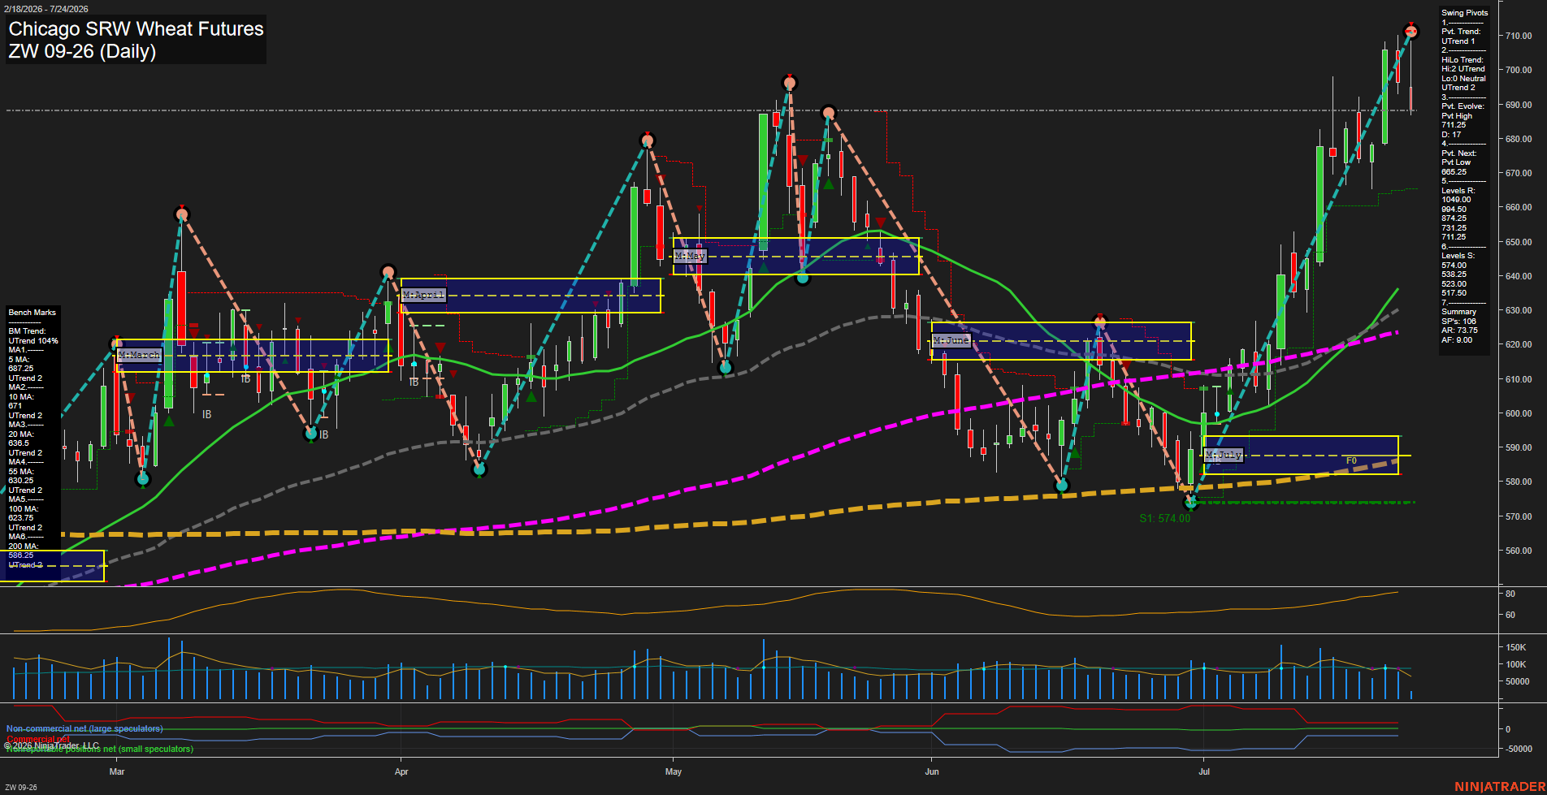Click the Apr label on the time axis
This screenshot has width=1547, height=795.
tap(401, 771)
